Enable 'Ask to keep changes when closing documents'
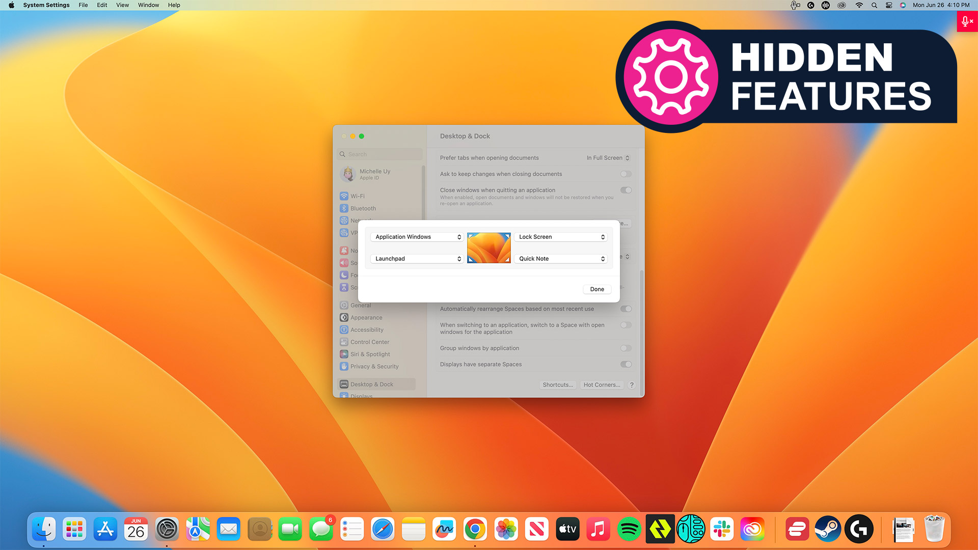 point(626,174)
